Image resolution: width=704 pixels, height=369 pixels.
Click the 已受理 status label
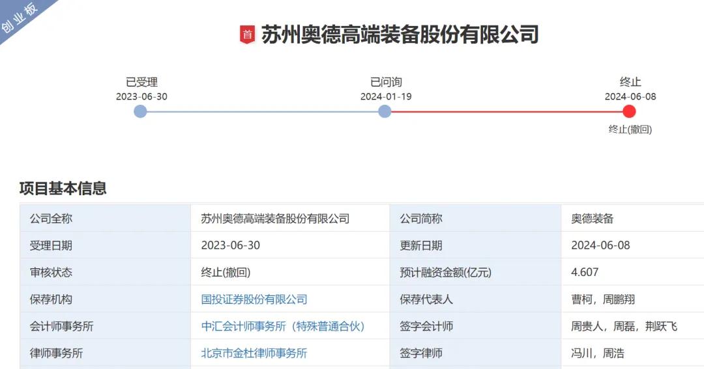[141, 82]
